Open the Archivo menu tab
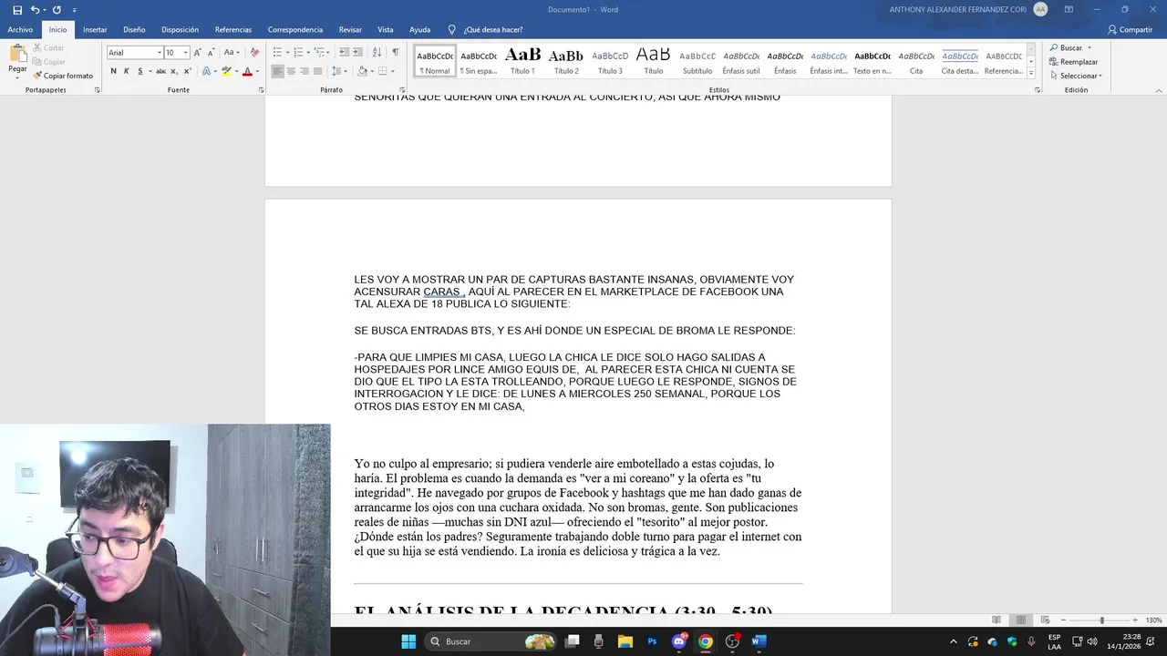 coord(20,30)
